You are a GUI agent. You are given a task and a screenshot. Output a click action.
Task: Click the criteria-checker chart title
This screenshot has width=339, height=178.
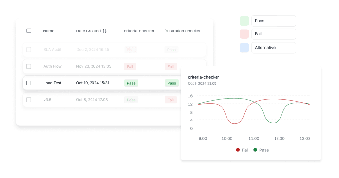coord(203,77)
